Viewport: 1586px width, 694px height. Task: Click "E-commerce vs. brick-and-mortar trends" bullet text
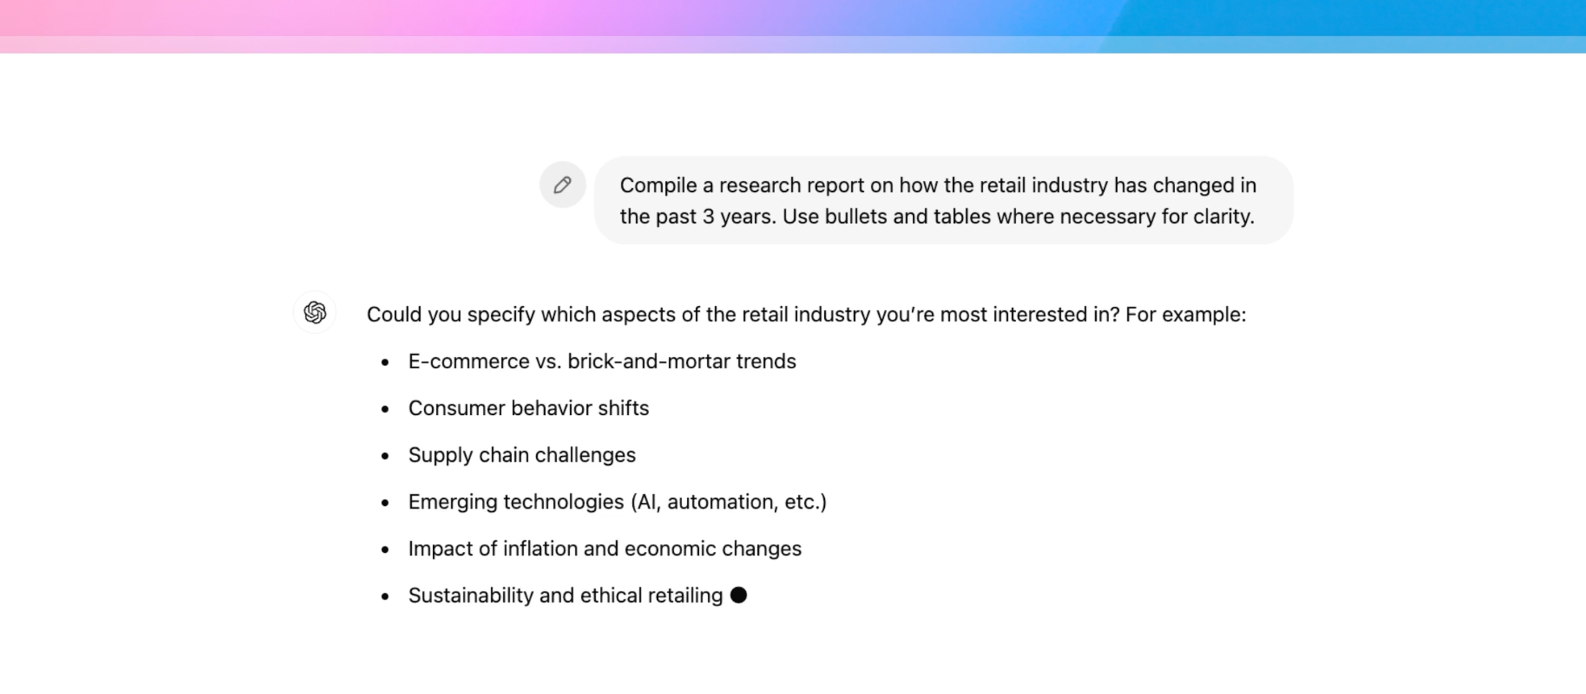pos(601,362)
